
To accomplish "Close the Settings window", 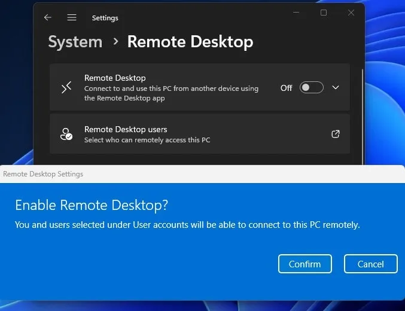I will pos(351,13).
